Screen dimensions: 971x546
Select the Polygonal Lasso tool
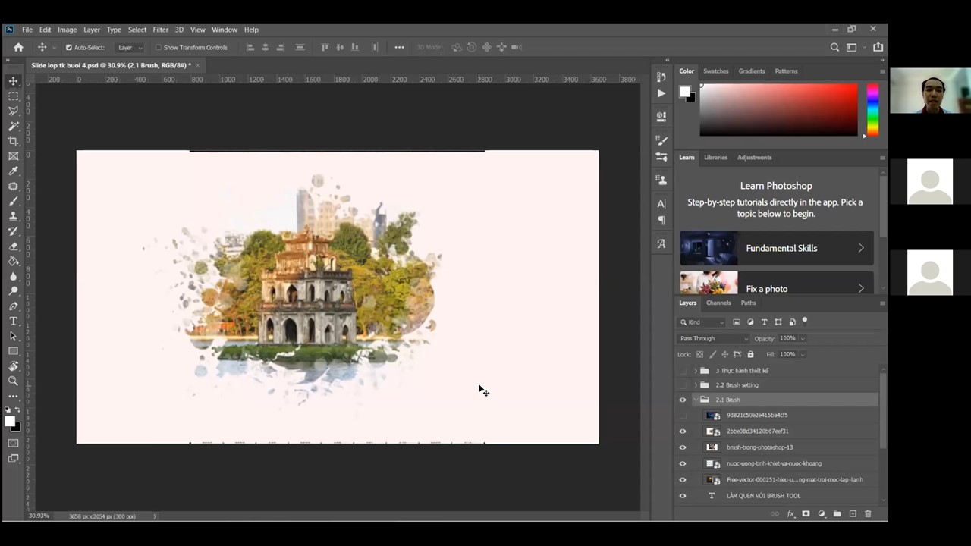point(14,111)
